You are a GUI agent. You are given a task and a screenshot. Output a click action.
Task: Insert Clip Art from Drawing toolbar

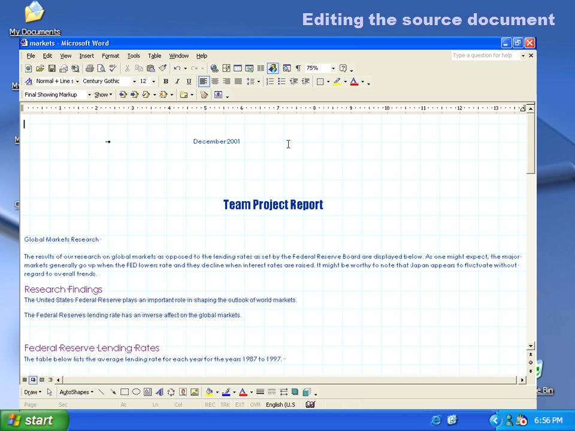pos(183,392)
